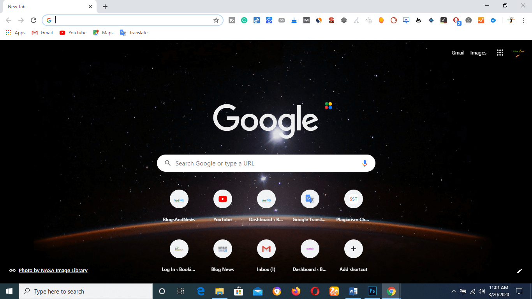Open the Blog News shortcut tile
532x299 pixels.
coord(223,257)
